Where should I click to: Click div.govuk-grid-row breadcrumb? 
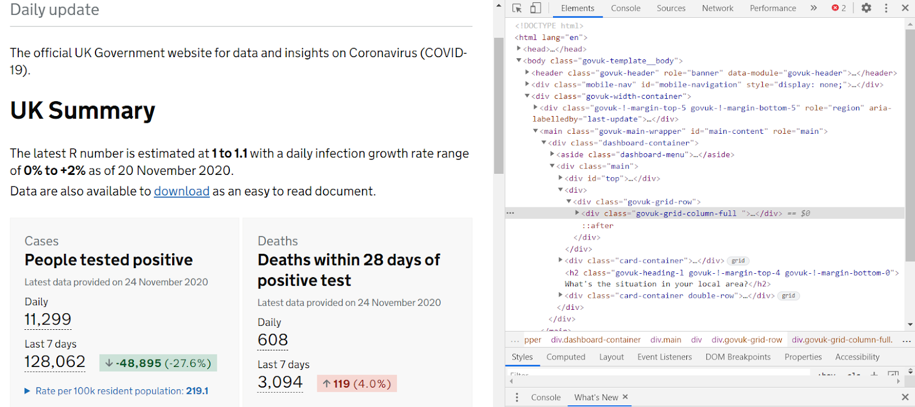click(x=746, y=340)
